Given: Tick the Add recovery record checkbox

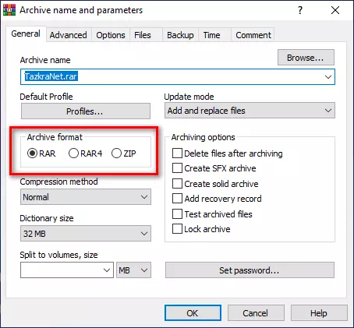Looking at the screenshot, I should coord(217,199).
